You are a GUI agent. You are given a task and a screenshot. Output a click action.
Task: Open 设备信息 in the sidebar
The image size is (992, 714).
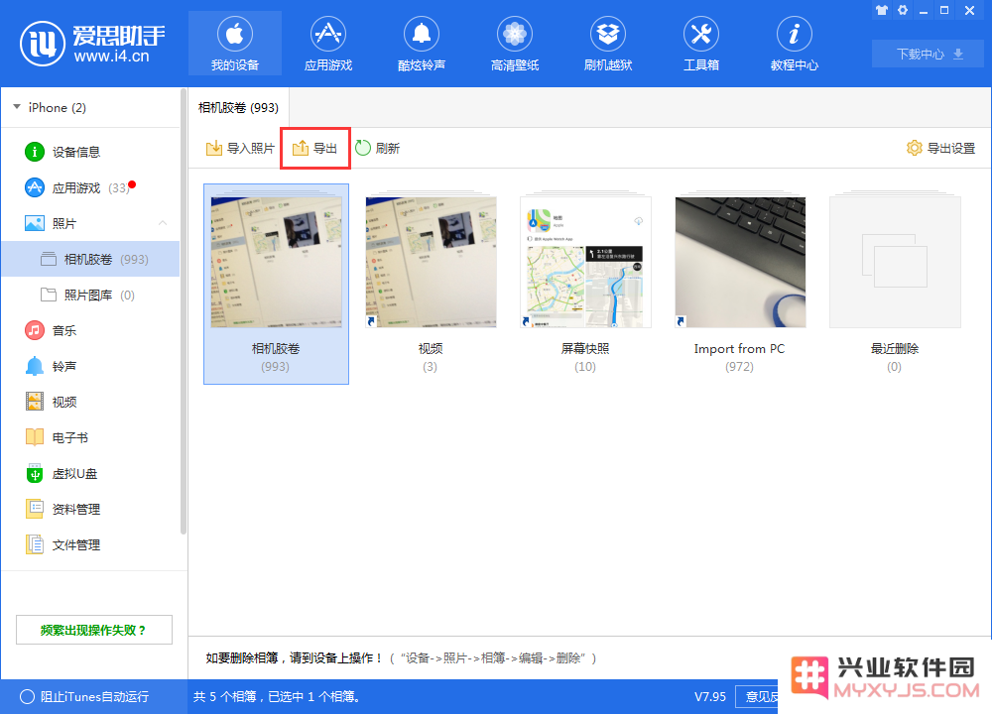(90, 152)
